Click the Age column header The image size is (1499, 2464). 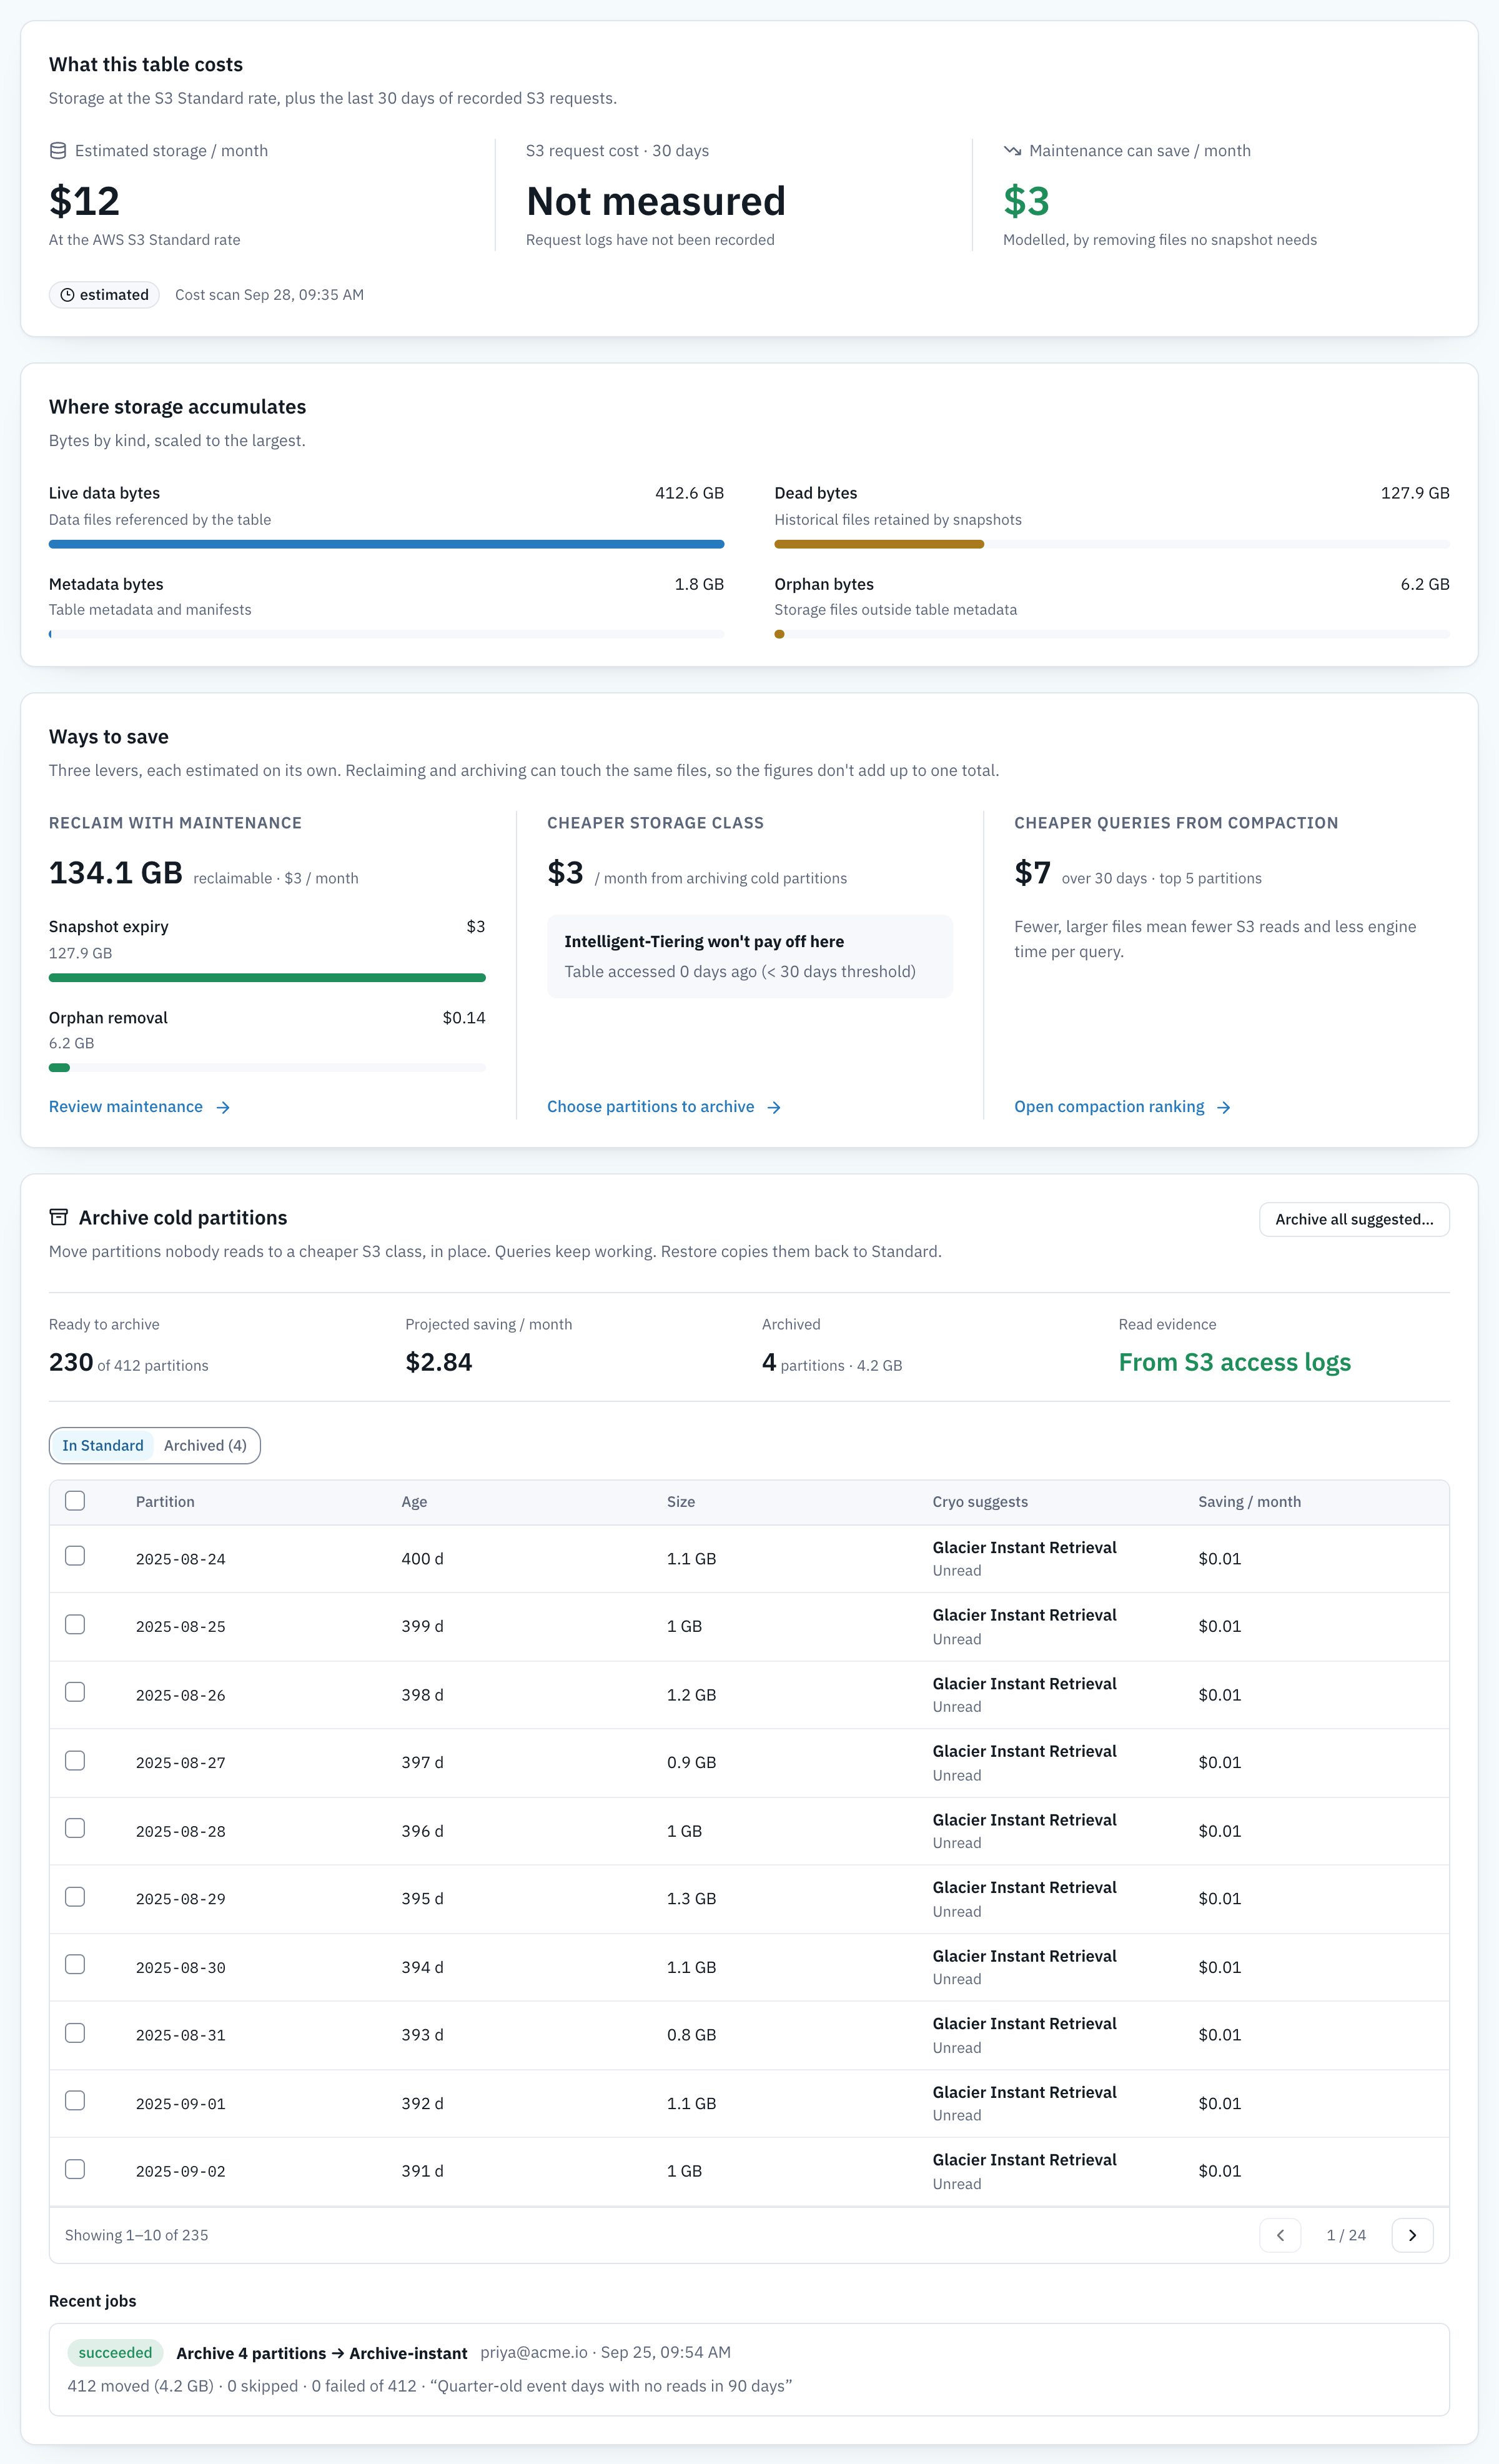pyautogui.click(x=414, y=1502)
